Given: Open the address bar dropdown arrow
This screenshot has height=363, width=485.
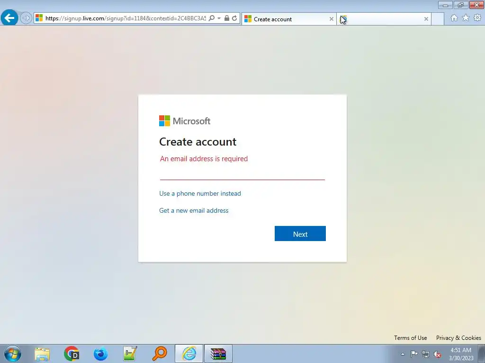Looking at the screenshot, I should tap(219, 18).
